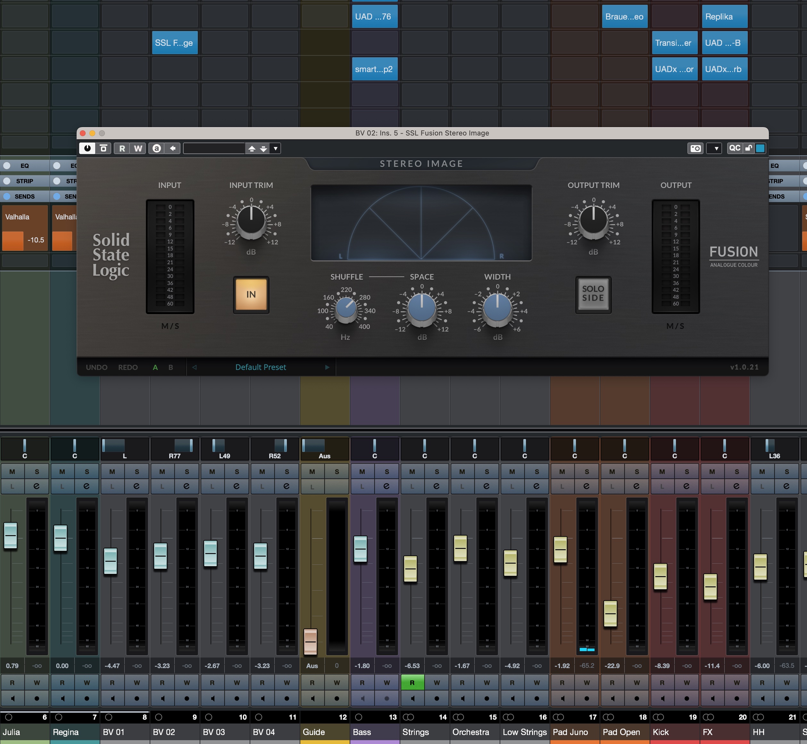Viewport: 807px width, 744px height.
Task: Click the empty preset name field
Action: pyautogui.click(x=214, y=149)
